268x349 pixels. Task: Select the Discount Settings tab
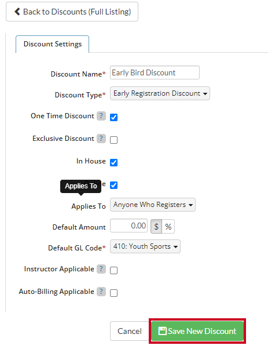click(x=53, y=44)
